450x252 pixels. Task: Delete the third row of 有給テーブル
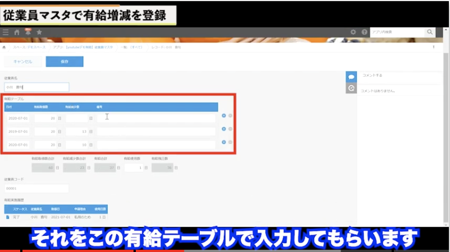click(x=231, y=142)
